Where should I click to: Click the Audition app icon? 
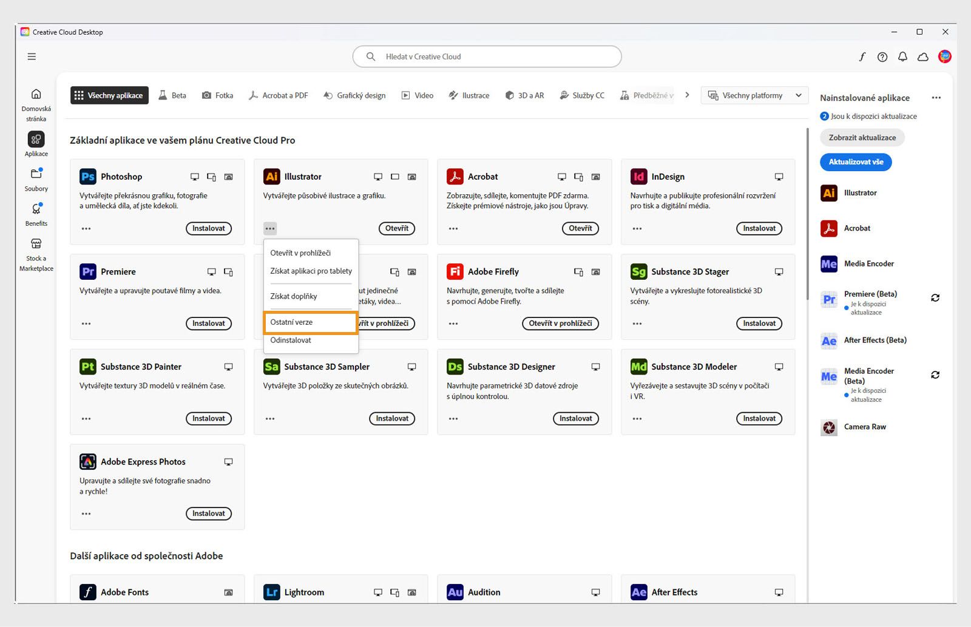tap(455, 592)
